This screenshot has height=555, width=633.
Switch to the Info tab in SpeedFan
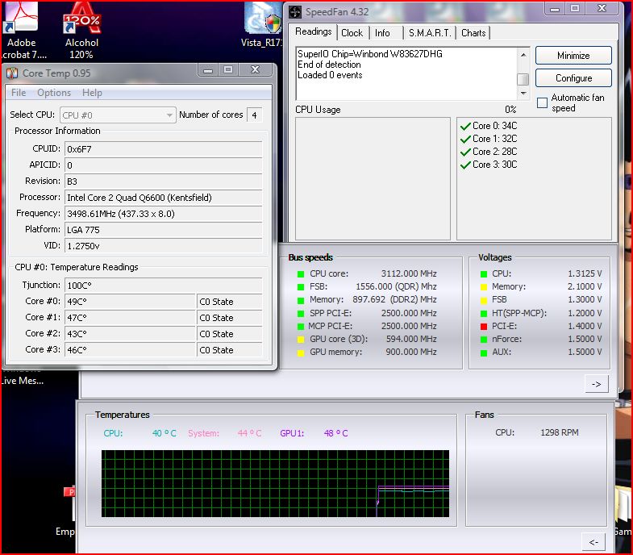pyautogui.click(x=382, y=33)
